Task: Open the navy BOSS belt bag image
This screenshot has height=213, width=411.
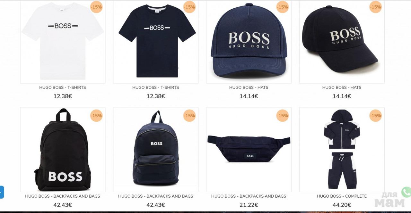Action: point(249,150)
